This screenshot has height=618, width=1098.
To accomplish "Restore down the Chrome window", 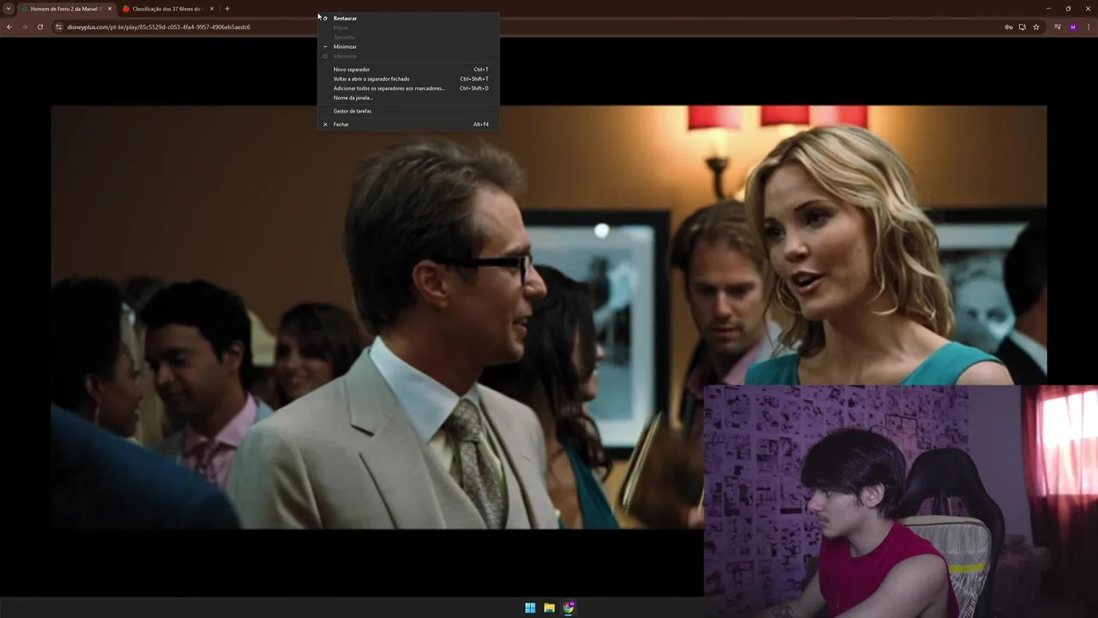I will click(1068, 9).
